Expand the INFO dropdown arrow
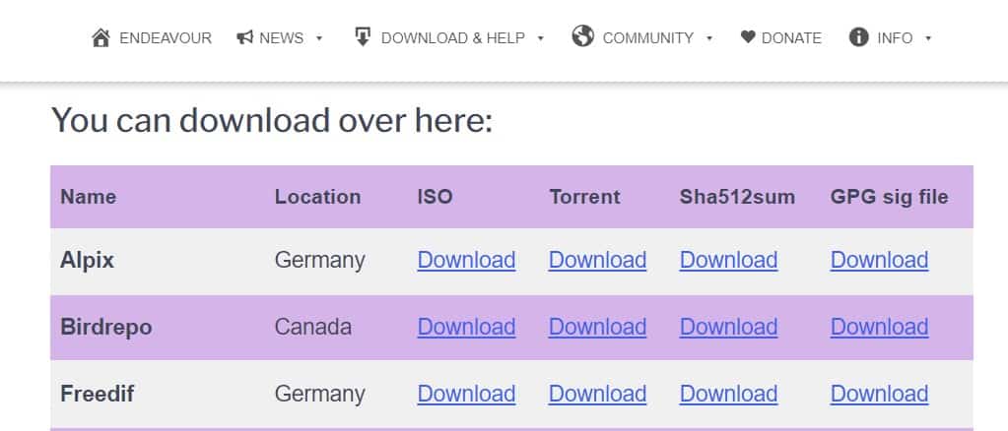Screen dimensions: 1008x431 [x=928, y=38]
